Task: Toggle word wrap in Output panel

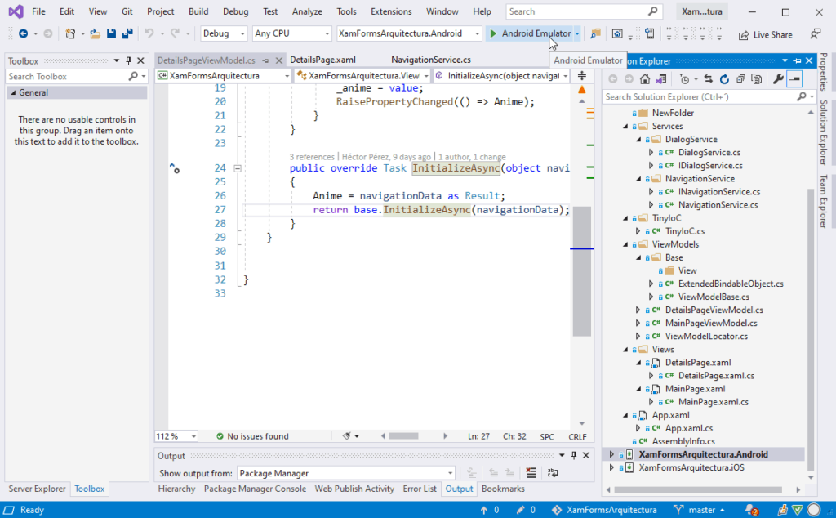Action: coord(553,473)
